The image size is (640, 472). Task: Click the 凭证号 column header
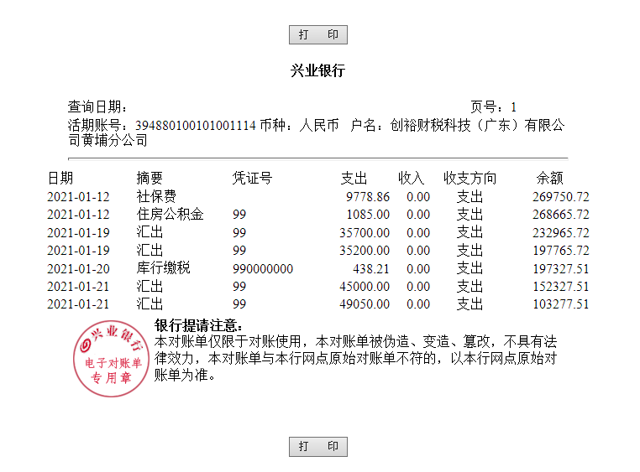coord(252,178)
